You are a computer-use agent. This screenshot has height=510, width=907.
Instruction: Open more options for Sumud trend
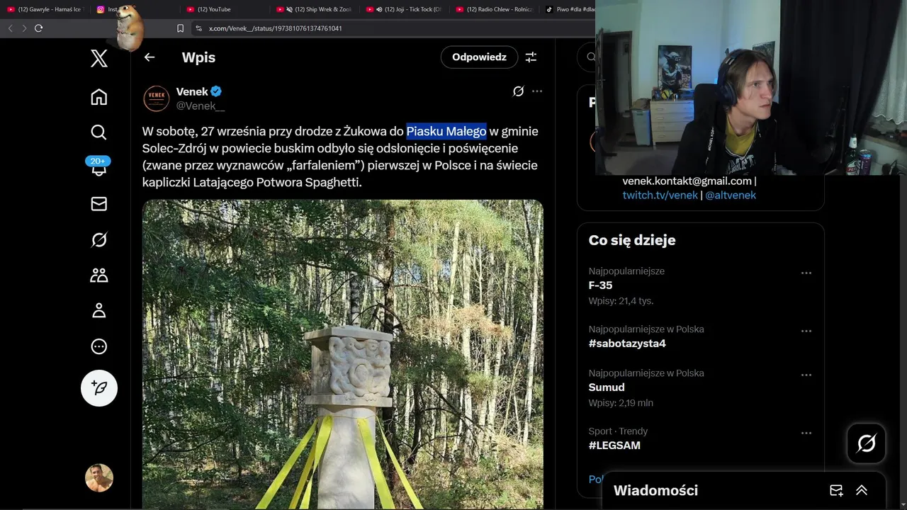click(x=806, y=375)
